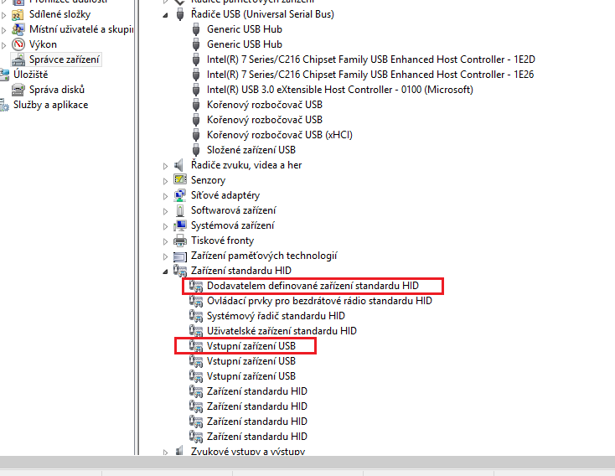Select Složené zařízení USB device
This screenshot has width=615, height=476.
pyautogui.click(x=251, y=150)
